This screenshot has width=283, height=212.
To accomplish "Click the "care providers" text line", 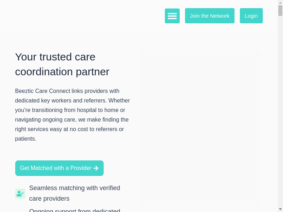I will [x=49, y=199].
